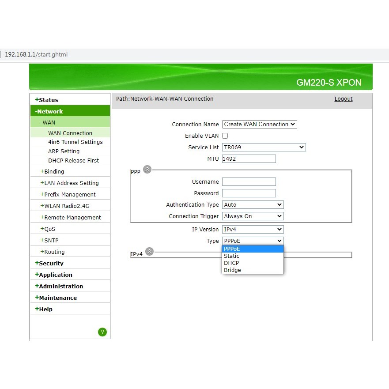This screenshot has height=389, width=389.
Task: Expand the Status menu section
Action: pyautogui.click(x=48, y=100)
